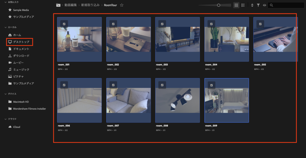This screenshot has width=306, height=158.
Task: Click the room_004 file name
Action: point(211,65)
